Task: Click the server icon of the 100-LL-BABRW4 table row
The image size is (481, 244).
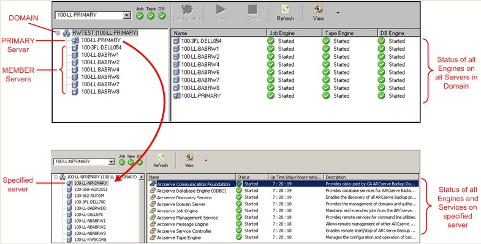Action: pos(176,64)
